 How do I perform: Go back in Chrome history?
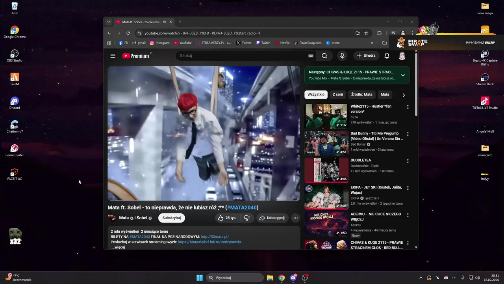tap(109, 33)
